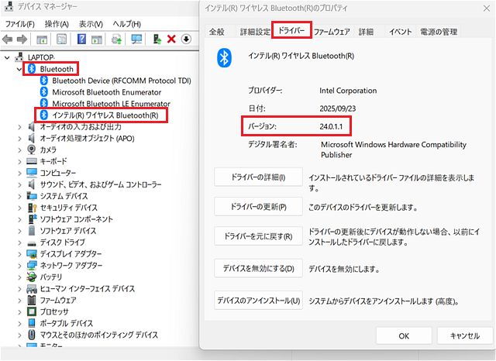
Task: Click the action pane toolbar icon next to Help
Action: click(x=97, y=40)
